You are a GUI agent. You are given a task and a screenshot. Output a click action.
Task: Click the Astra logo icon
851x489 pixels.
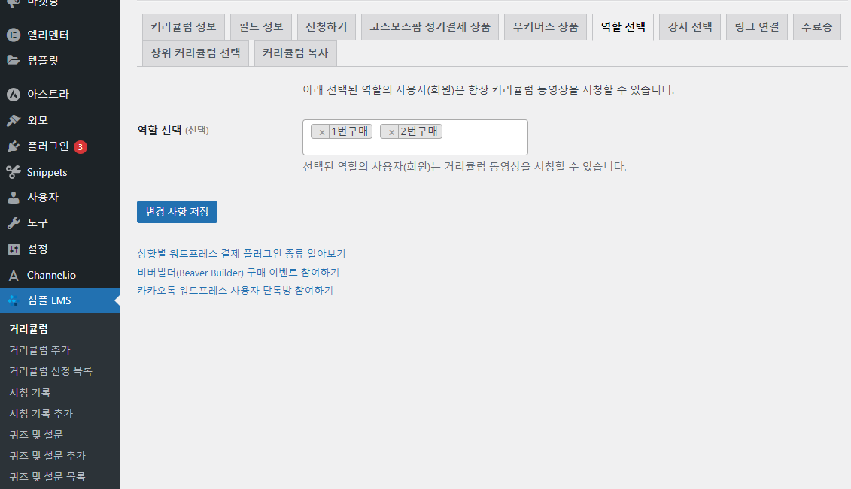14,94
